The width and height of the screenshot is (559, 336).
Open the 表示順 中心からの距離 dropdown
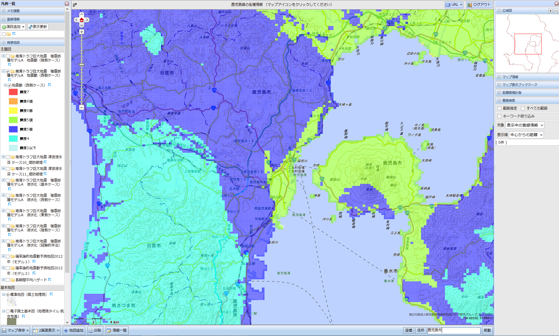tap(526, 135)
